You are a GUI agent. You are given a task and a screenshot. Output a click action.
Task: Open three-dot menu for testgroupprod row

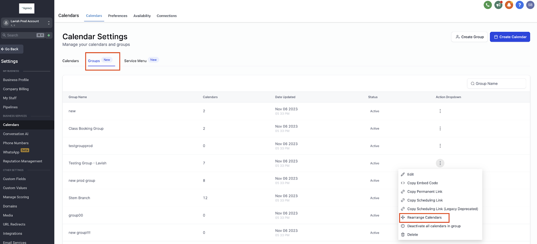tap(440, 146)
